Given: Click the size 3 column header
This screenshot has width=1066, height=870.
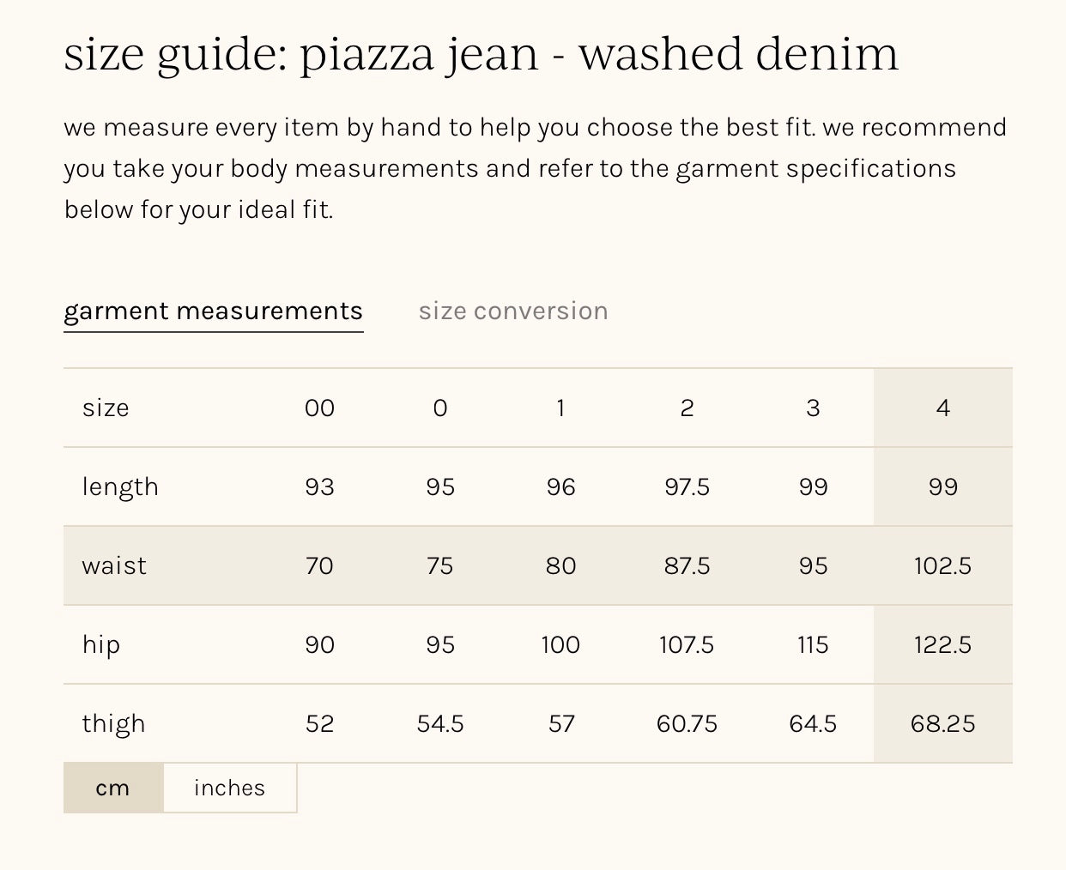Looking at the screenshot, I should 813,408.
